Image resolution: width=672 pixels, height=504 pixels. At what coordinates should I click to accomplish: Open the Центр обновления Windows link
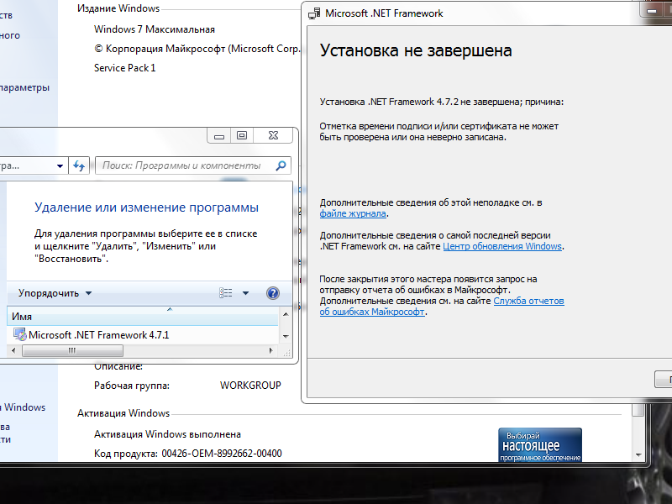(x=502, y=246)
